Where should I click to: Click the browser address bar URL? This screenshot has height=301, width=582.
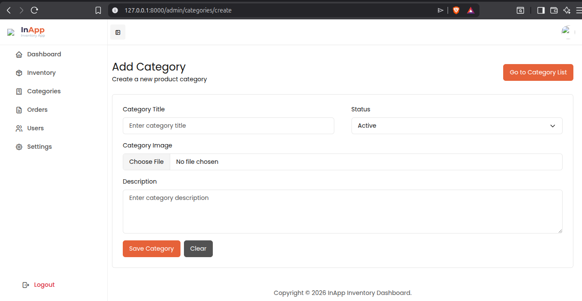178,10
